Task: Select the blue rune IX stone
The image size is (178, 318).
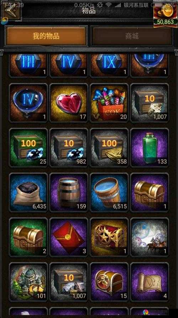Action: click(x=109, y=65)
